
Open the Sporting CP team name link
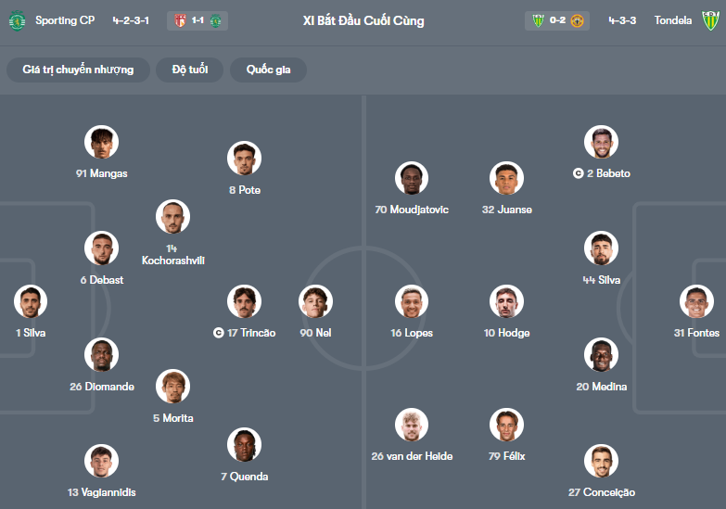tap(69, 20)
